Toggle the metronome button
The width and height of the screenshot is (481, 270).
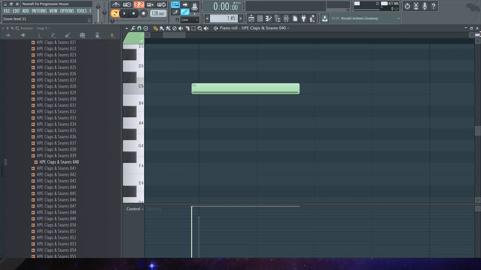pyautogui.click(x=116, y=5)
